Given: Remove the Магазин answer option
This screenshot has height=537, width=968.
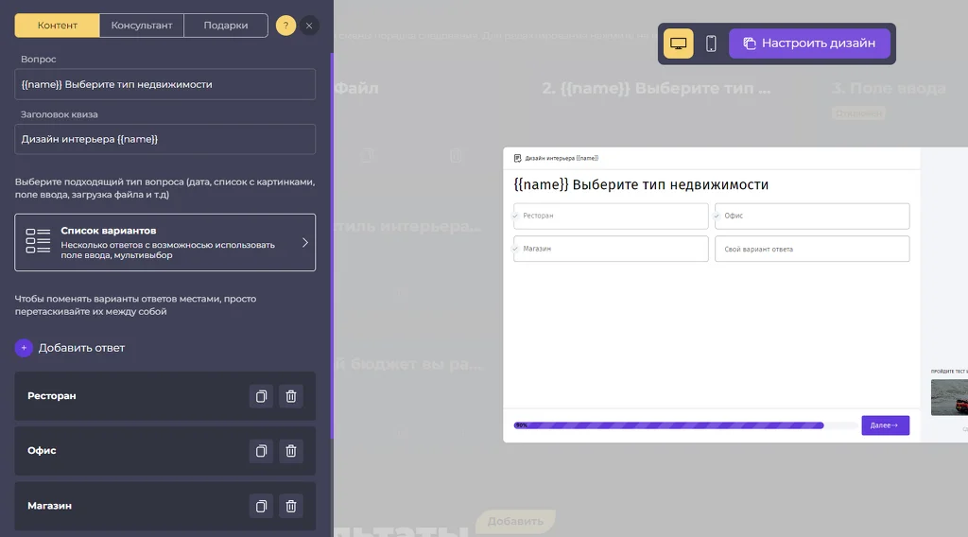Looking at the screenshot, I should tap(291, 506).
